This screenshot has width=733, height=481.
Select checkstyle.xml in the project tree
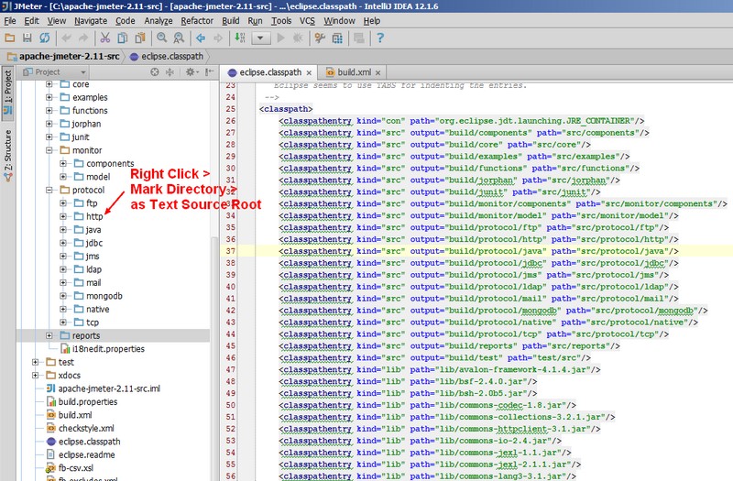pyautogui.click(x=85, y=428)
